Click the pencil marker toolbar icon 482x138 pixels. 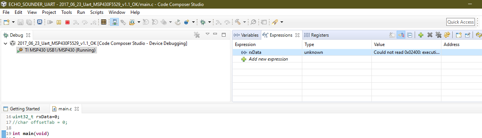tap(275, 22)
